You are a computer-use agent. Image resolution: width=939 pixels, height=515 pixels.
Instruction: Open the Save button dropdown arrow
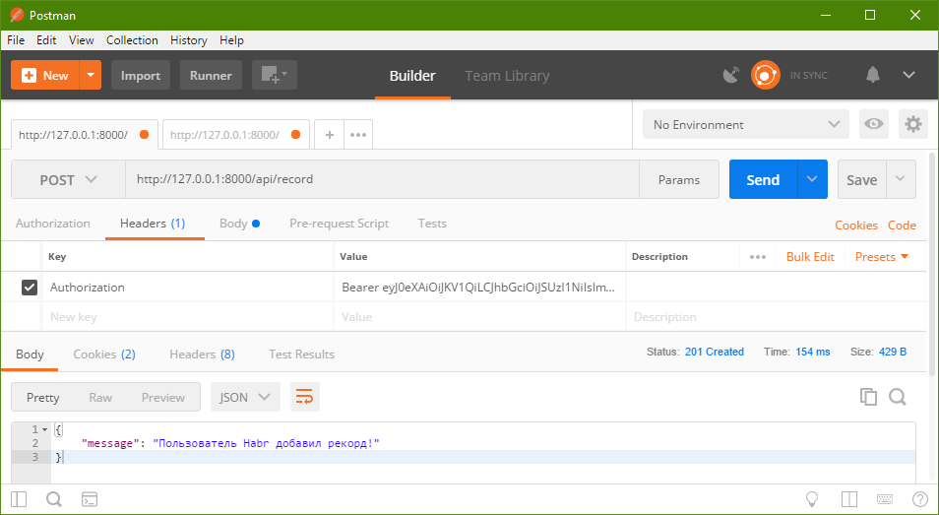tap(901, 179)
